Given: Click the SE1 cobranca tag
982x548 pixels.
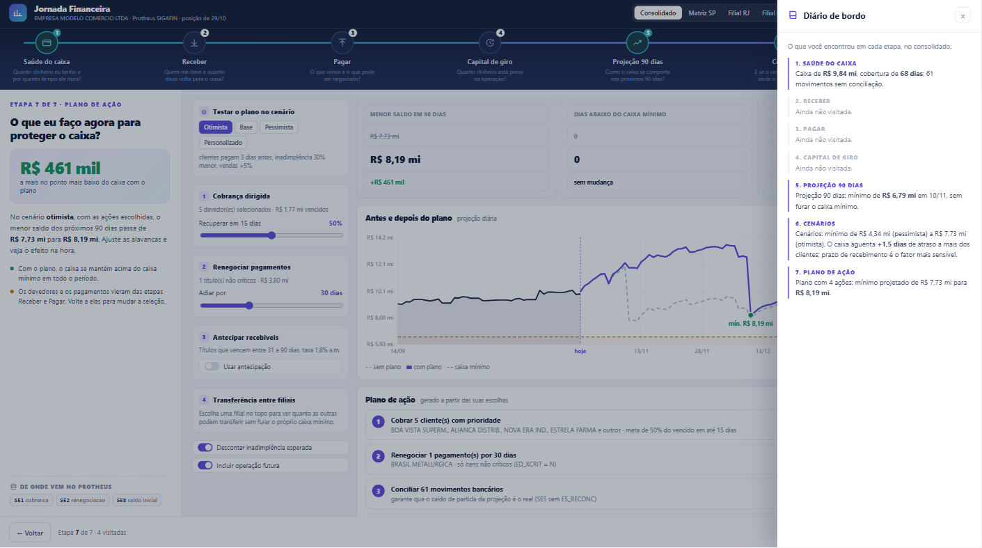Looking at the screenshot, I should (32, 500).
